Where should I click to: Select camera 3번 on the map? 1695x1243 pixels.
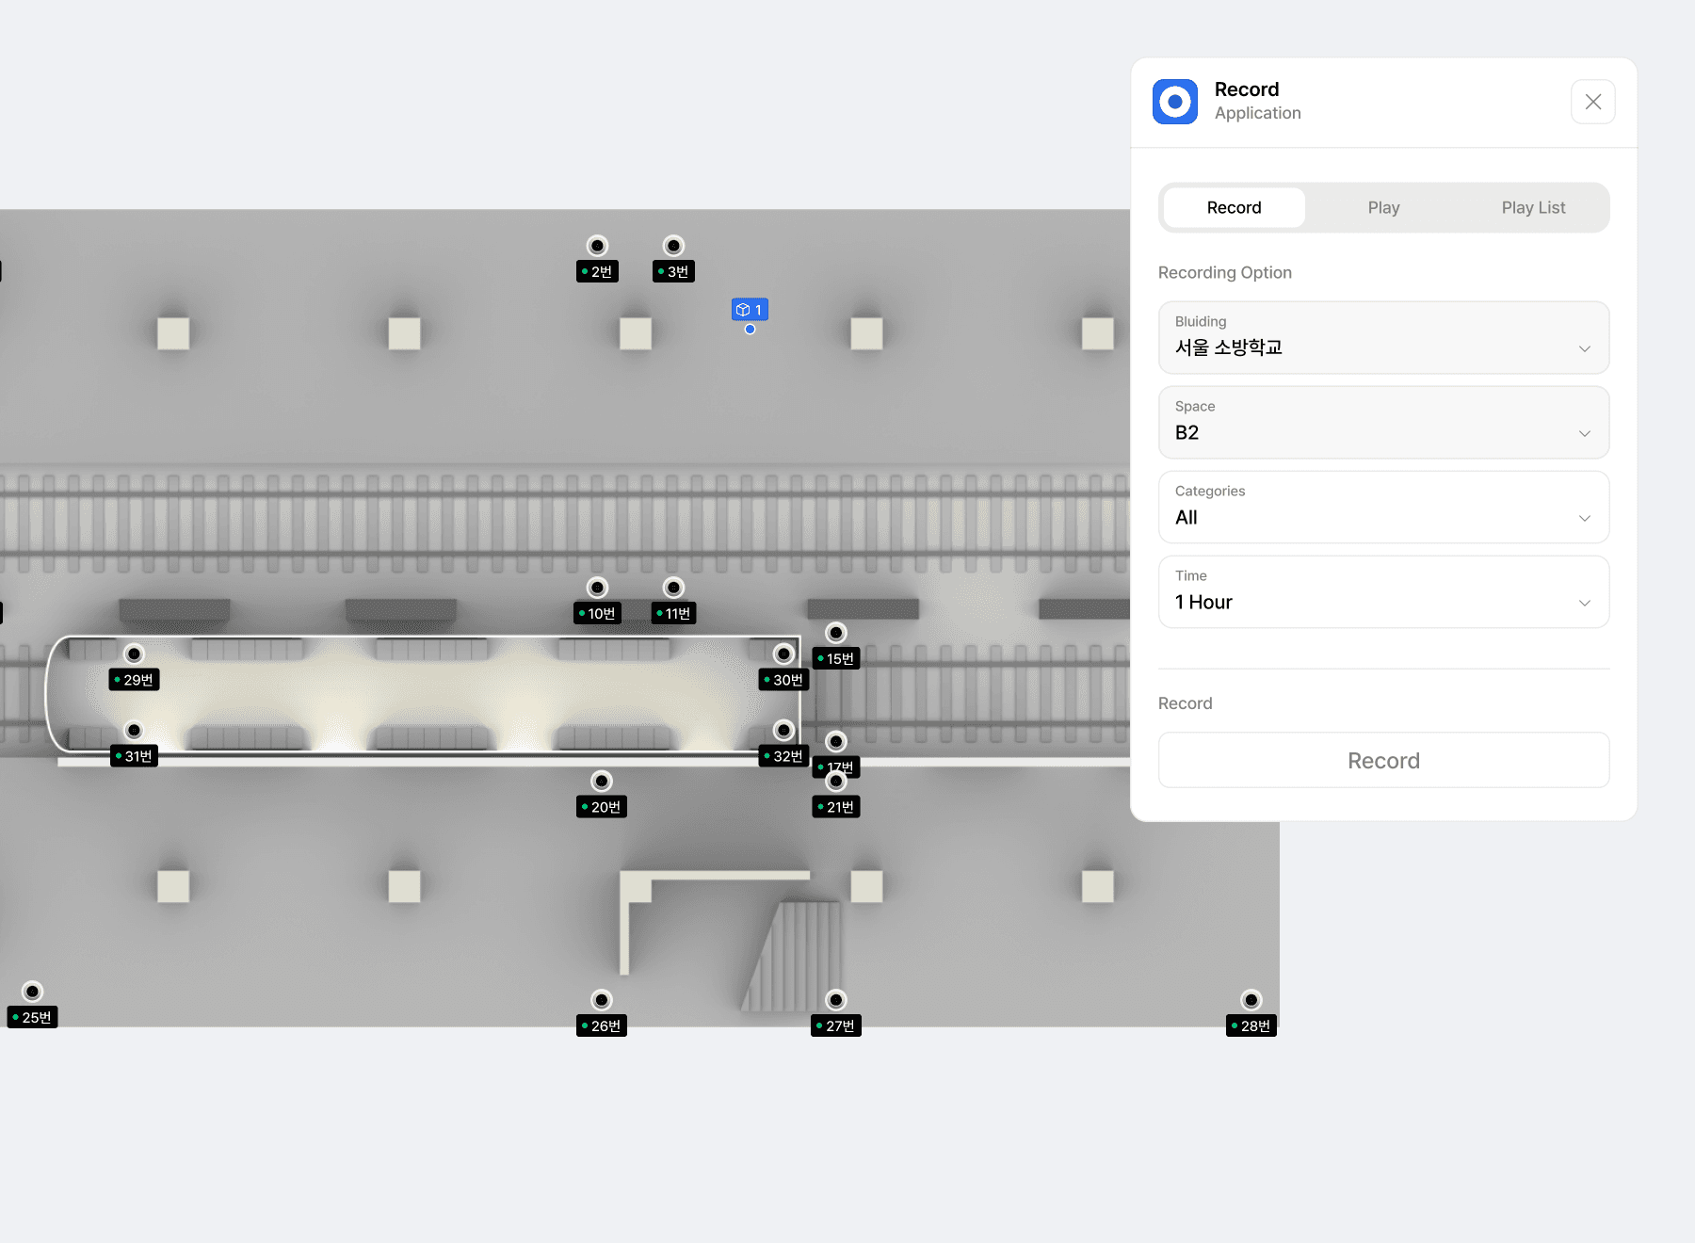point(673,247)
